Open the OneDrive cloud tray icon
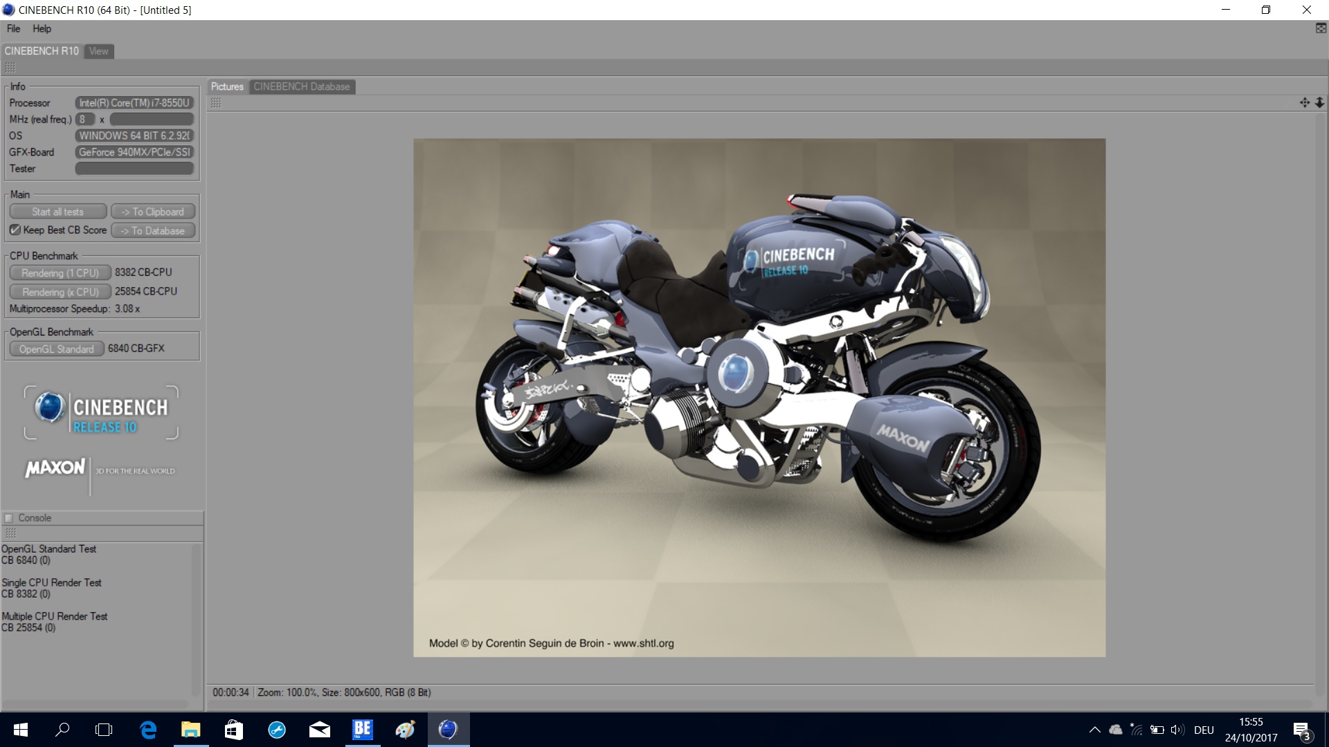Viewport: 1329px width, 747px height. click(1115, 730)
